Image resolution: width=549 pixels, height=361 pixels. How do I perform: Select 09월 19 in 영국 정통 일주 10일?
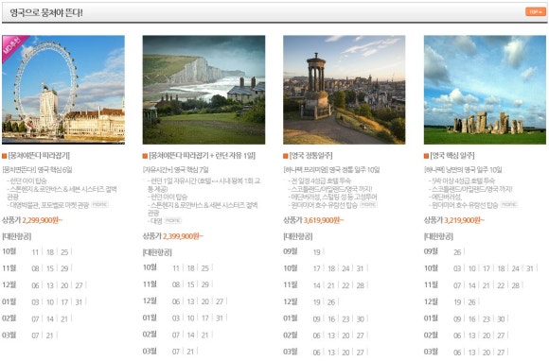click(x=317, y=252)
